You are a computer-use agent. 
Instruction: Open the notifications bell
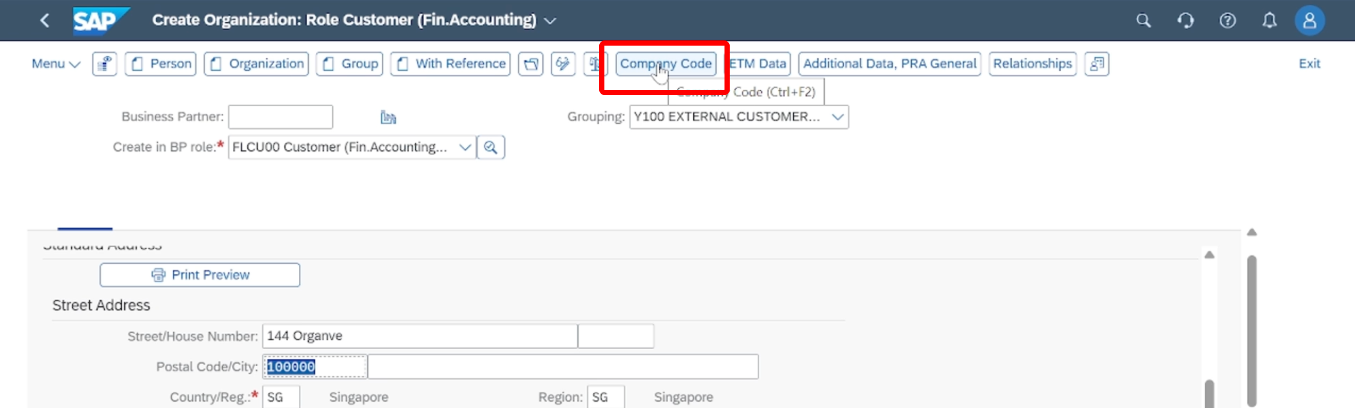[x=1269, y=20]
